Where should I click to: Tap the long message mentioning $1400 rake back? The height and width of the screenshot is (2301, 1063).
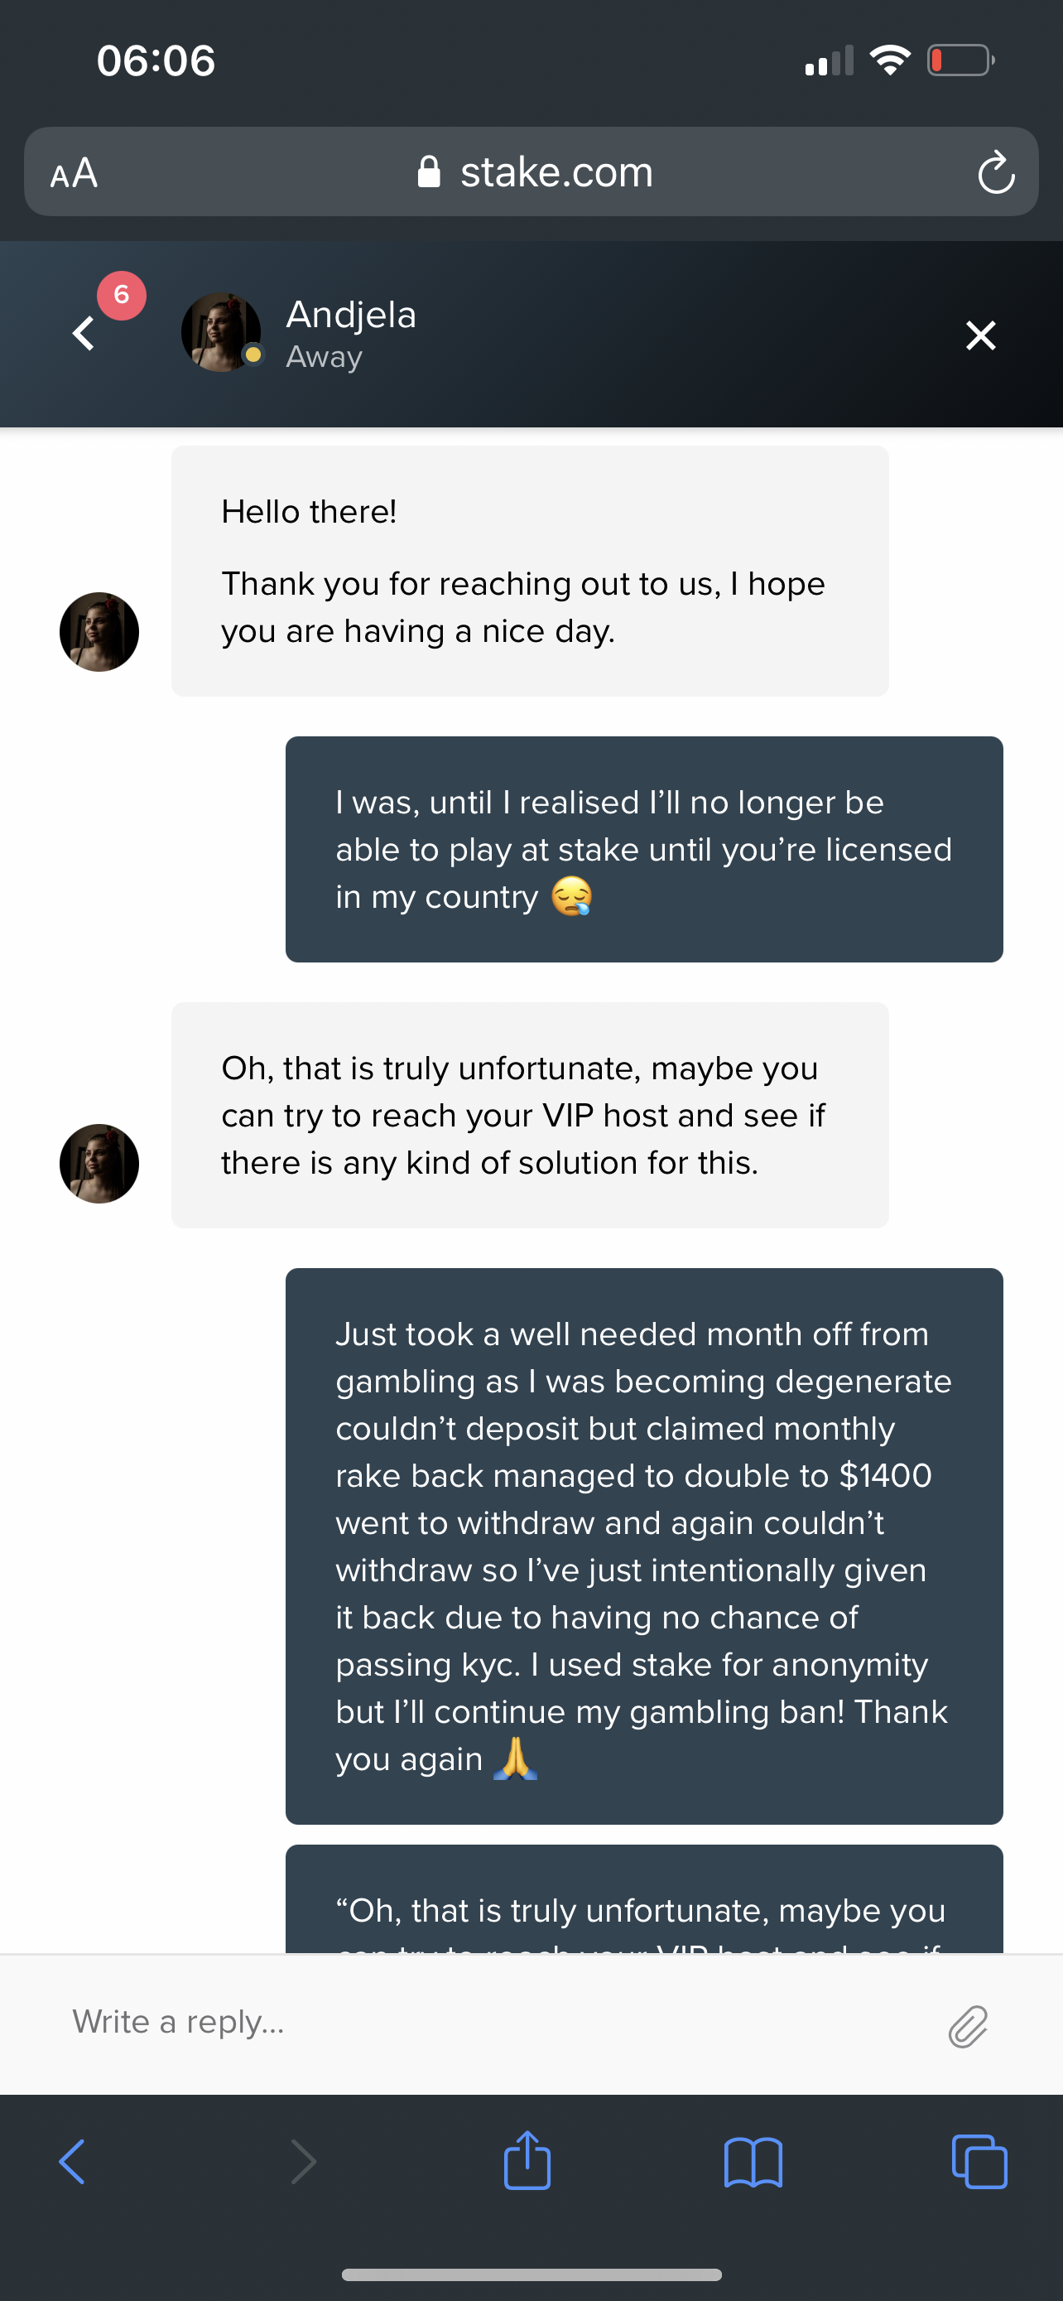643,1545
